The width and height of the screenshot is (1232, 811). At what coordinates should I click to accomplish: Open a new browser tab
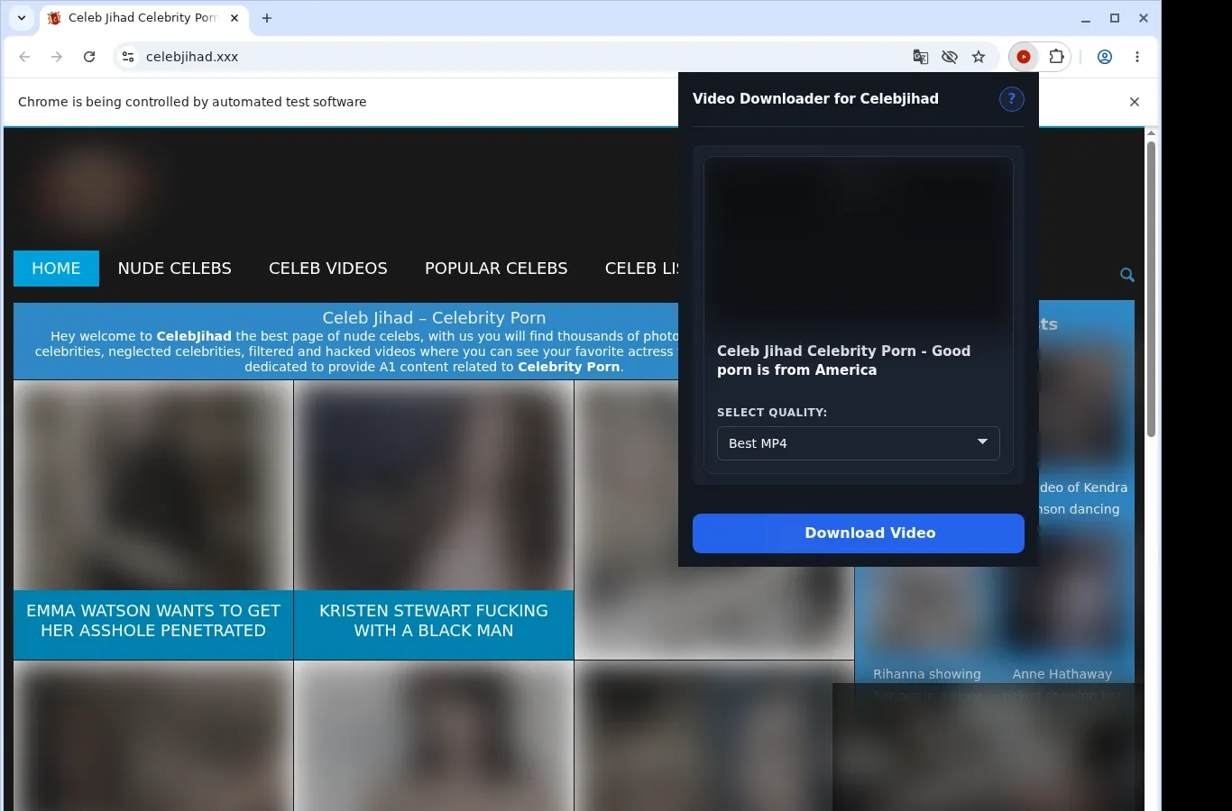coord(267,18)
